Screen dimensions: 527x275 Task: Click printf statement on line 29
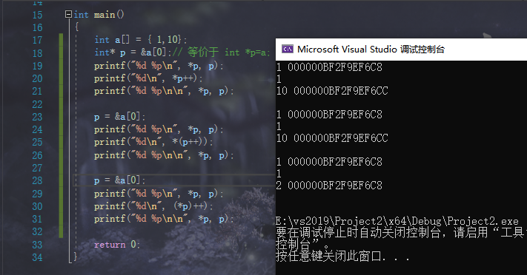pyautogui.click(x=159, y=194)
